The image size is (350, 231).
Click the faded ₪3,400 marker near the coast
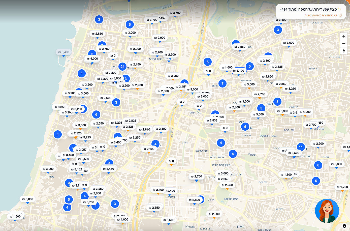pyautogui.click(x=63, y=52)
